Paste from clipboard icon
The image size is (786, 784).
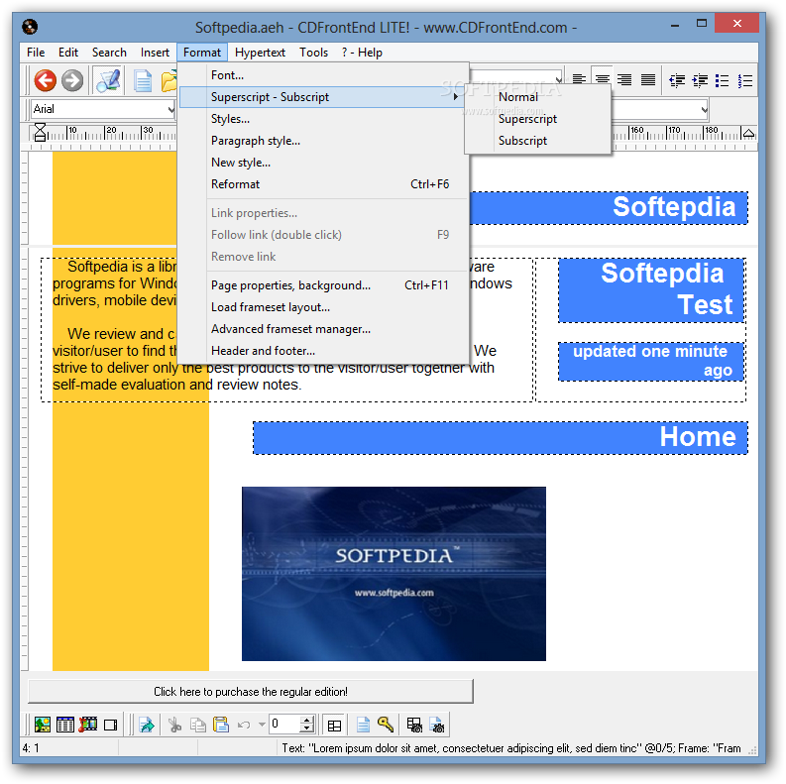point(221,725)
